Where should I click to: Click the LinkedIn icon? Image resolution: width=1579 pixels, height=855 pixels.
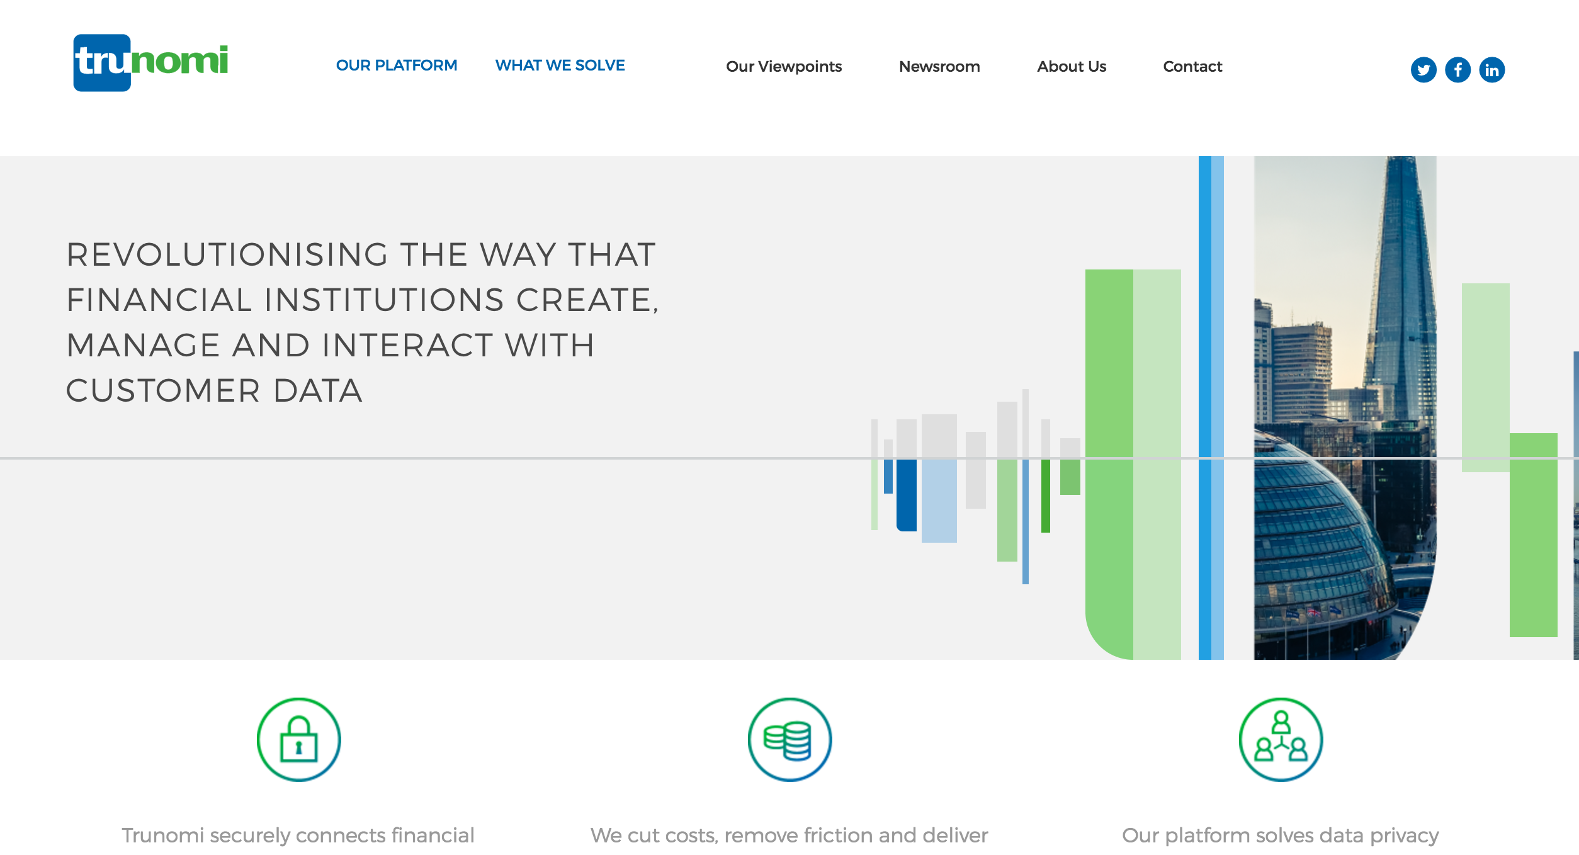[x=1493, y=69]
